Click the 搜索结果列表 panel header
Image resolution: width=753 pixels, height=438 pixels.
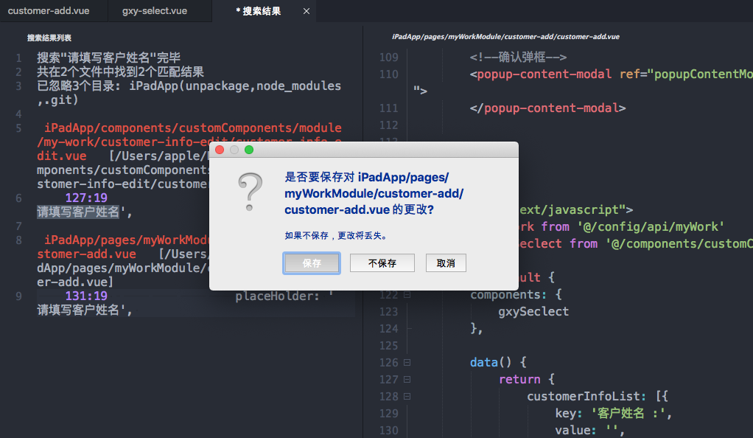pyautogui.click(x=49, y=38)
